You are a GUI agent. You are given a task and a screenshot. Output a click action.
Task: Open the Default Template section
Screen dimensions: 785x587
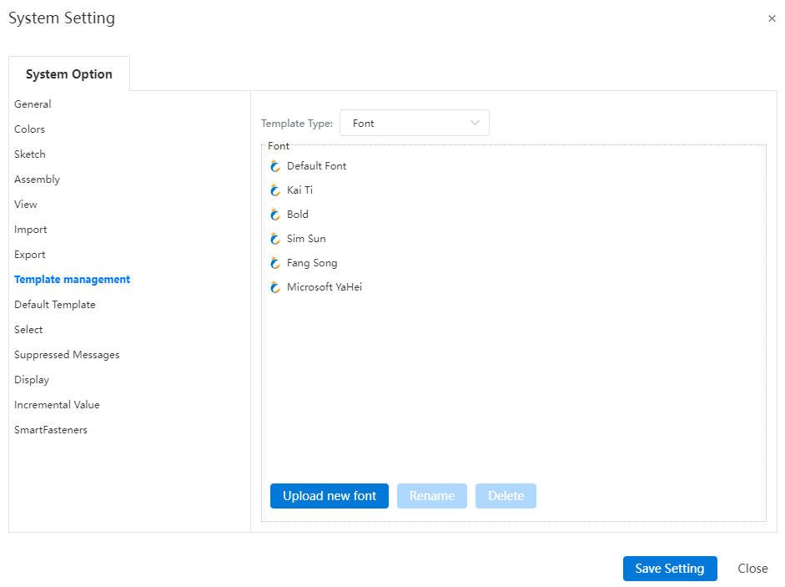(54, 305)
